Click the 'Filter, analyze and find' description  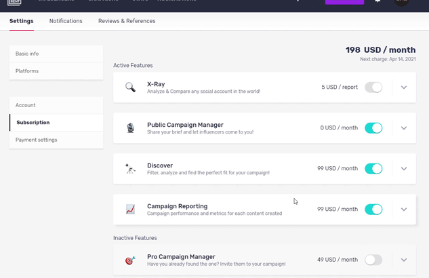tap(208, 173)
